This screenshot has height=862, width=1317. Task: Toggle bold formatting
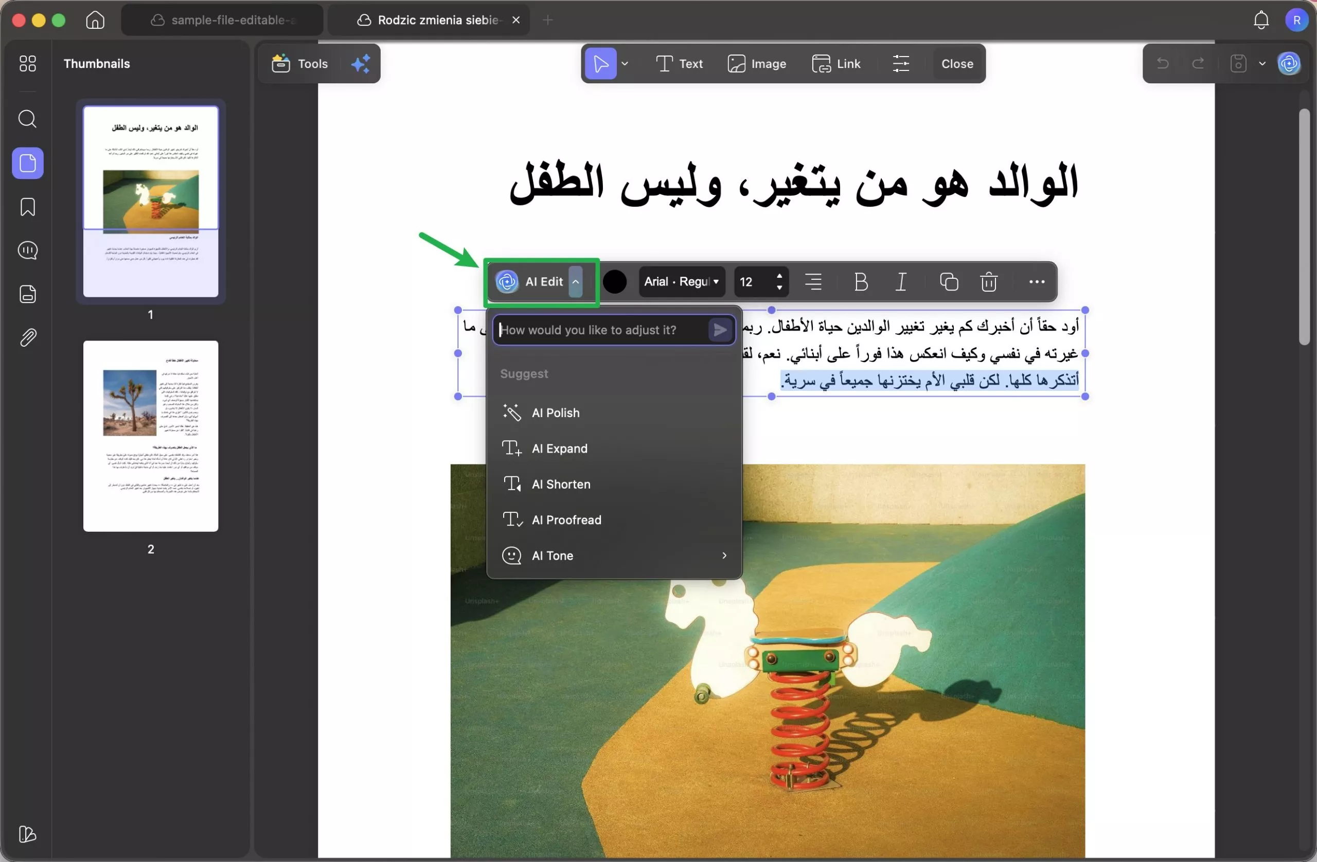point(861,282)
